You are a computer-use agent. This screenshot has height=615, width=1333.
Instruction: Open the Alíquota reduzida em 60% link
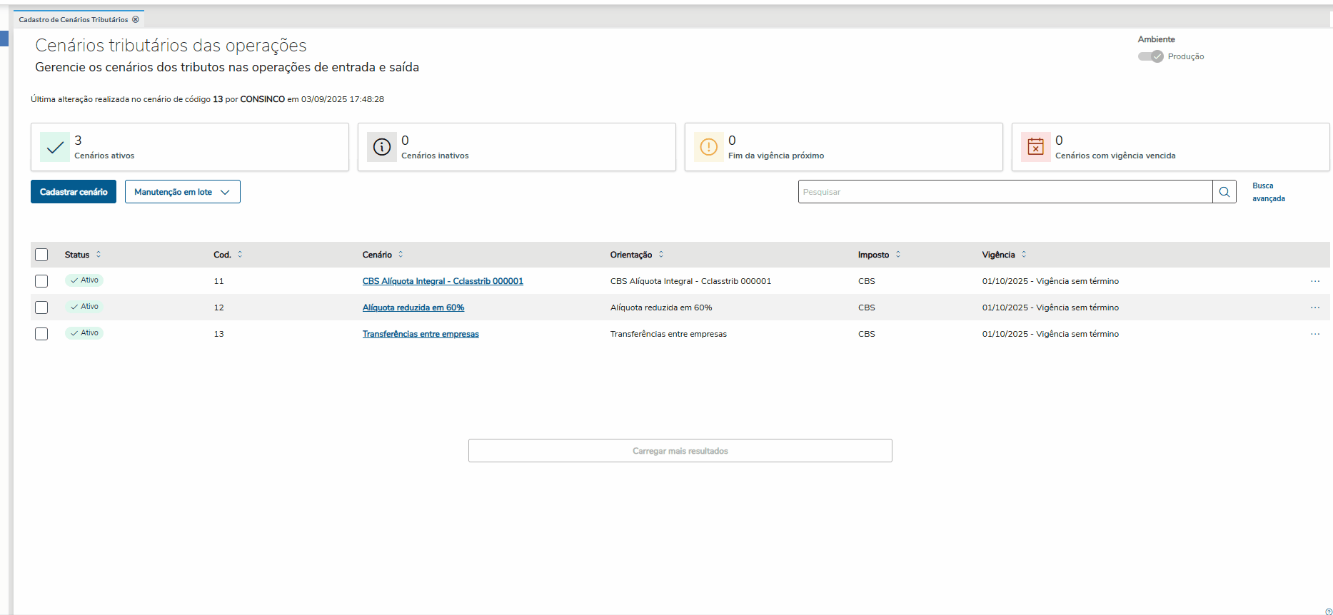[413, 307]
